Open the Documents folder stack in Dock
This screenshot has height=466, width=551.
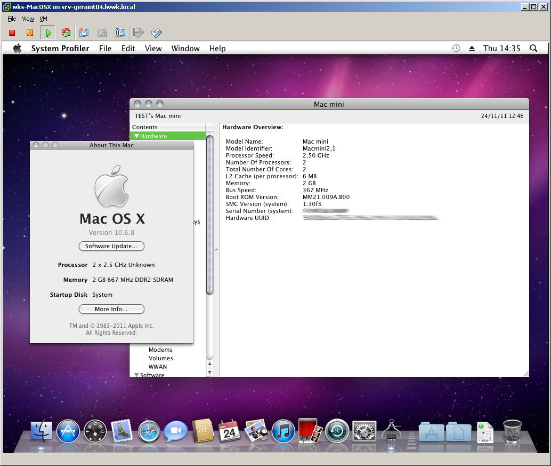pyautogui.click(x=459, y=431)
